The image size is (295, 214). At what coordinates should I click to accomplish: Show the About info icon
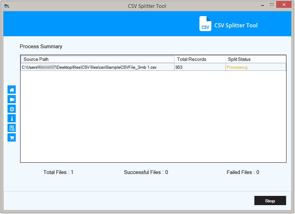pos(12,119)
